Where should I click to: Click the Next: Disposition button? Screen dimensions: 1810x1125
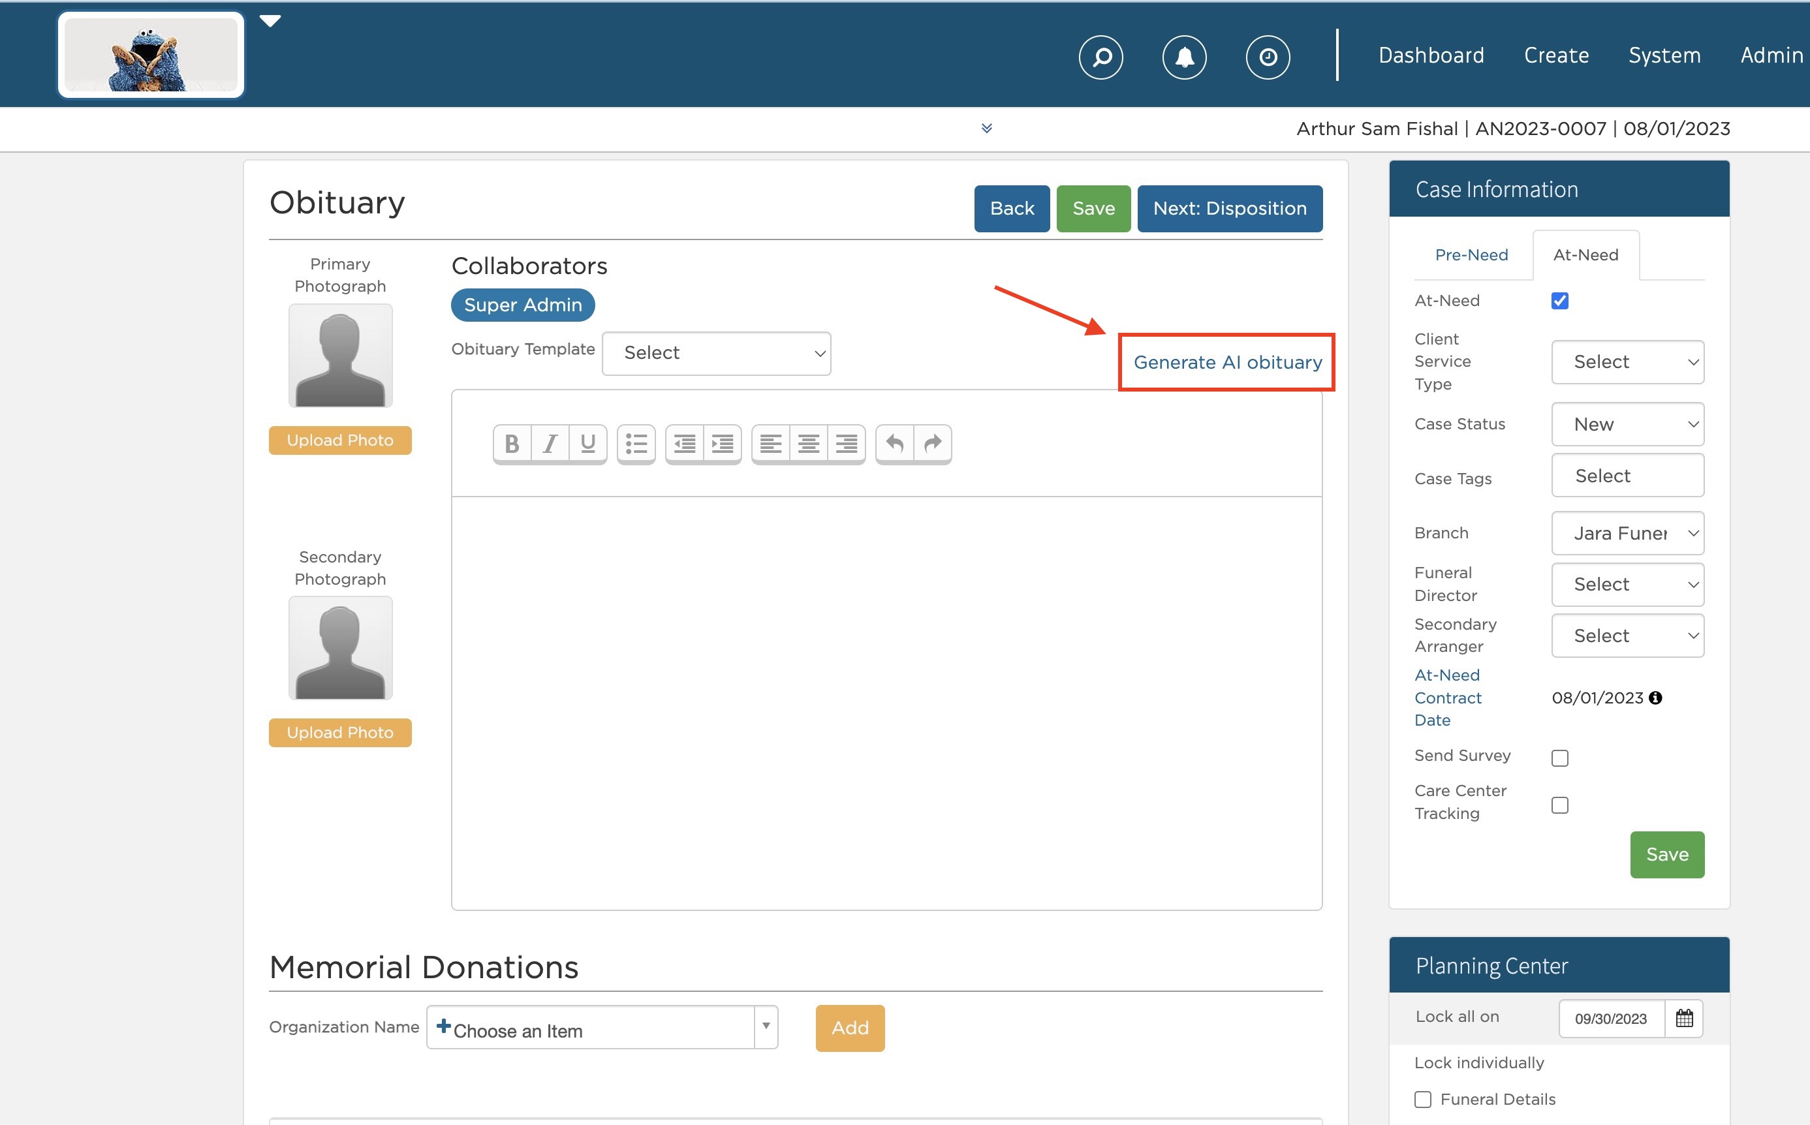(1230, 208)
